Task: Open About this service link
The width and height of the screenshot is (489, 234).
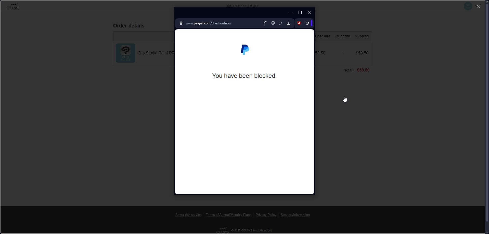Action: coord(188,215)
